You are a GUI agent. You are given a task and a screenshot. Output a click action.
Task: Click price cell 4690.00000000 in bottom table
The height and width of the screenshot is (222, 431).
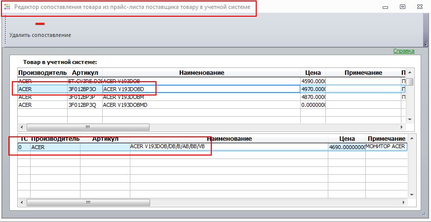coord(347,147)
